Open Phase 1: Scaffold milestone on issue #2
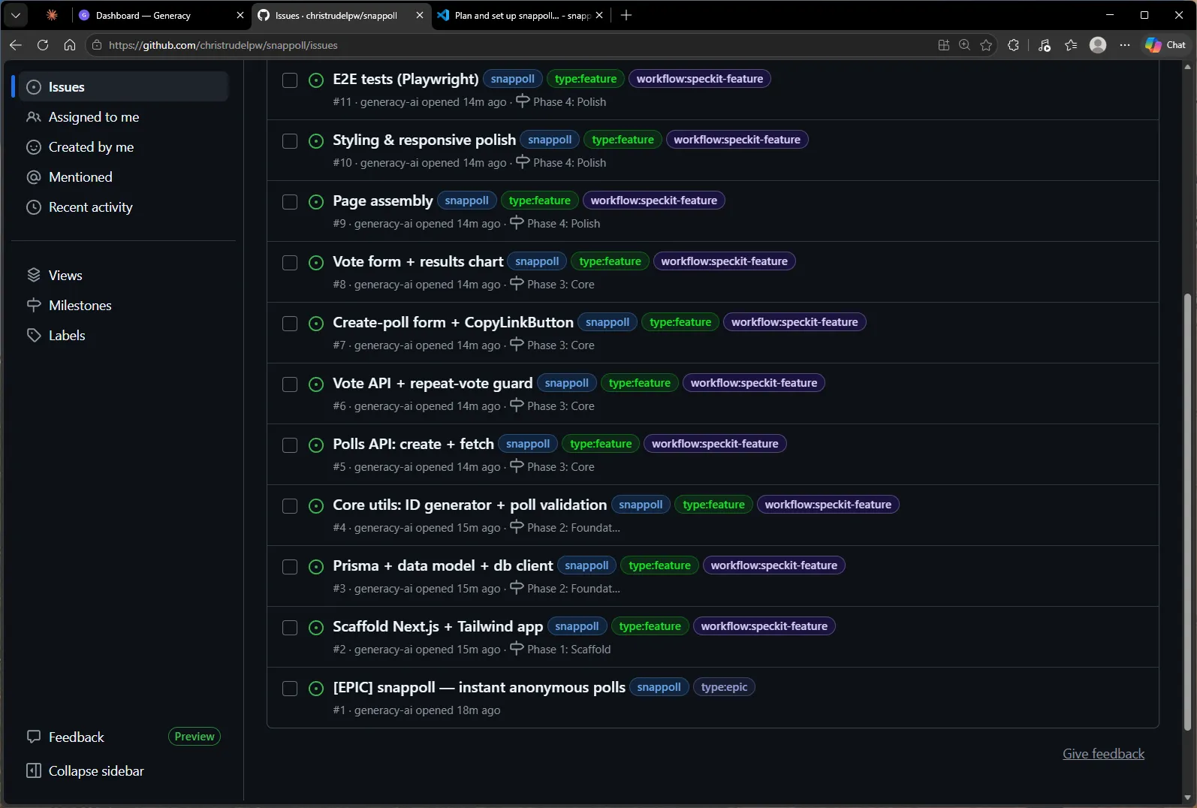Image resolution: width=1197 pixels, height=808 pixels. click(561, 649)
